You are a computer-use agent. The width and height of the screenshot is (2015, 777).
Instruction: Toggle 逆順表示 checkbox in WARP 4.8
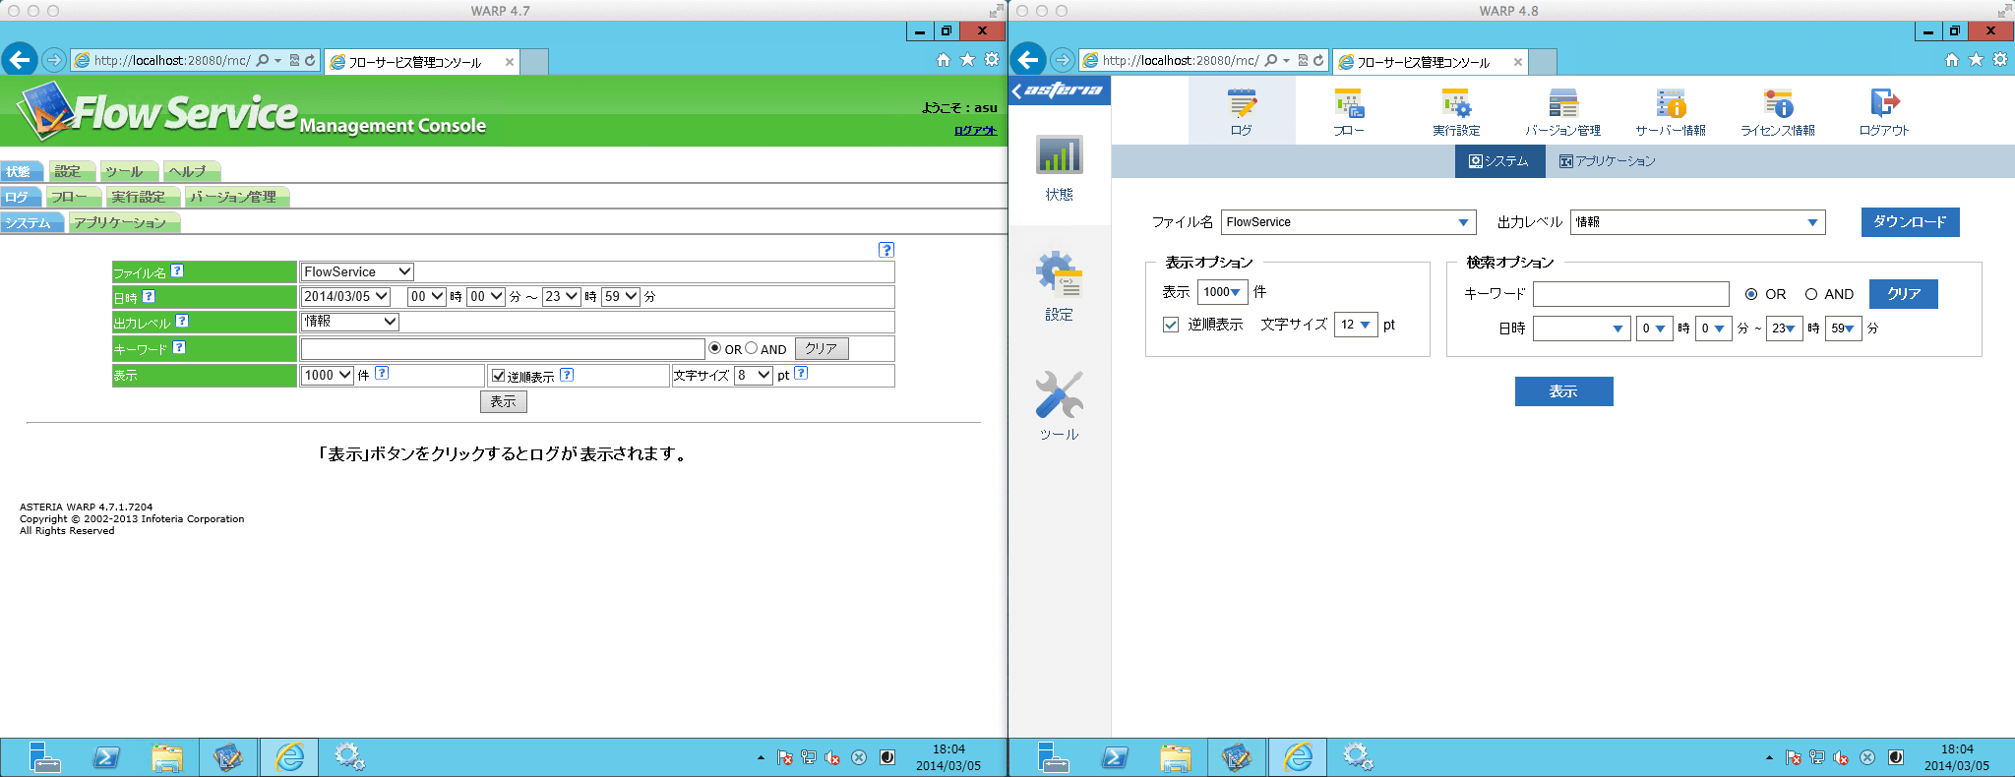tap(1171, 325)
